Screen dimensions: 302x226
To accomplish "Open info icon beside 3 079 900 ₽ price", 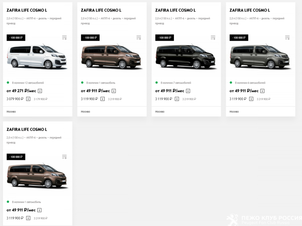I will tap(28, 99).
